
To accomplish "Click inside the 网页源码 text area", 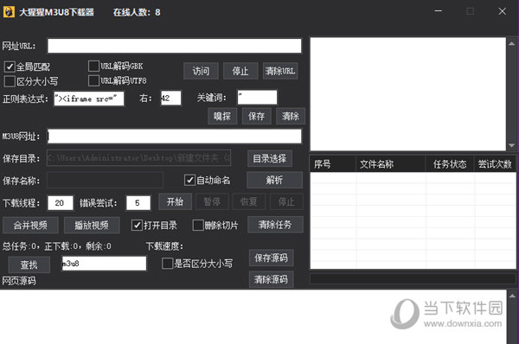I will 253,317.
